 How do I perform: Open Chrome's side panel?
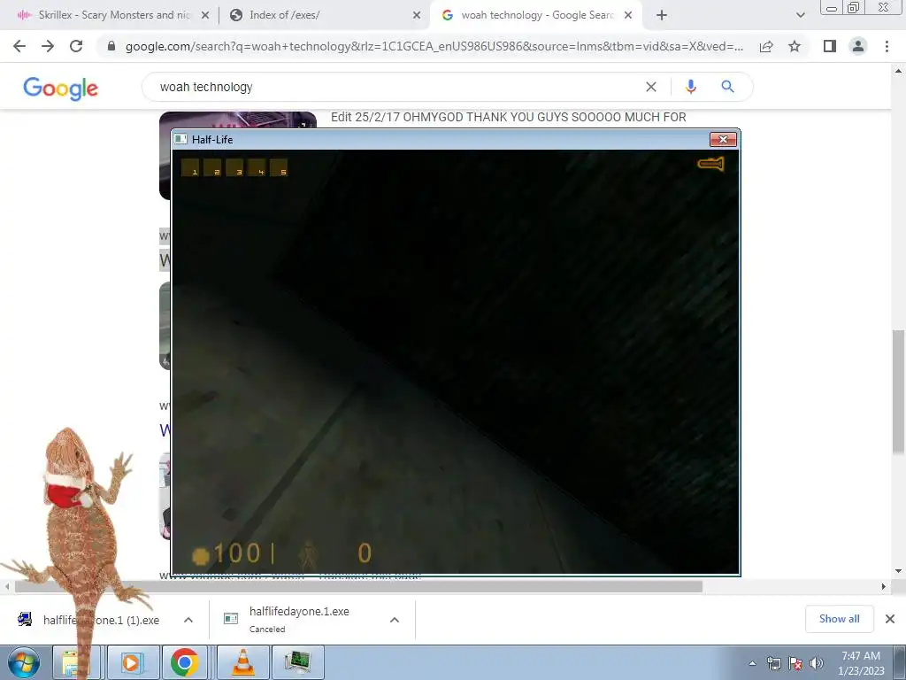[x=830, y=46]
